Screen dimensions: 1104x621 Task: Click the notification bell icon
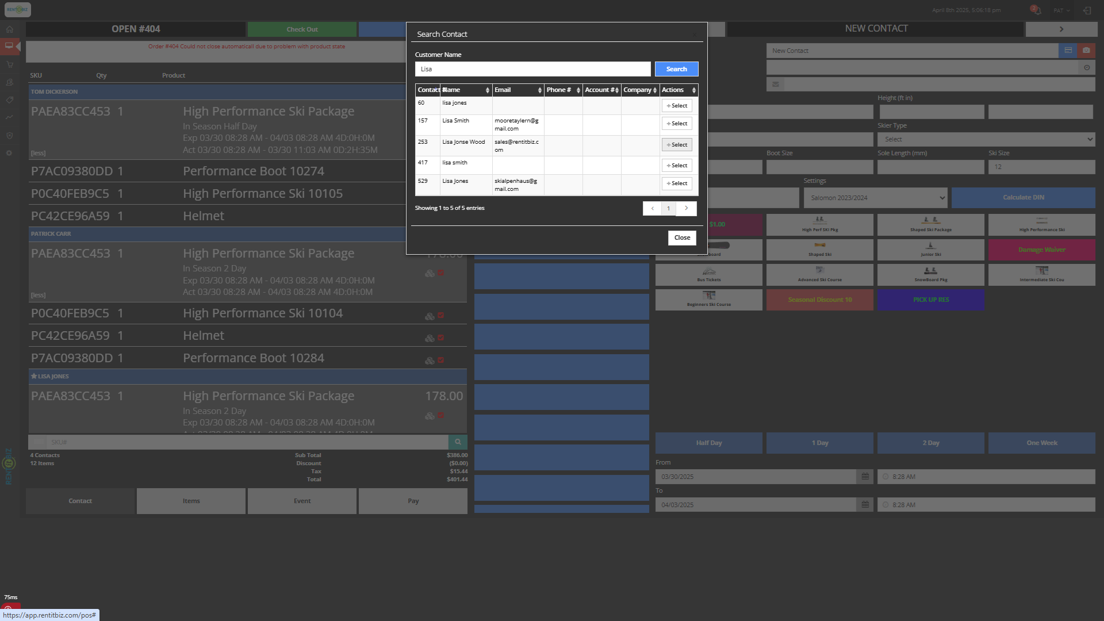1037,10
